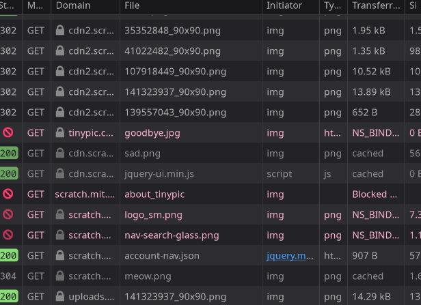Sort by the Method column header
This screenshot has width=421, height=305.
pyautogui.click(x=36, y=5)
